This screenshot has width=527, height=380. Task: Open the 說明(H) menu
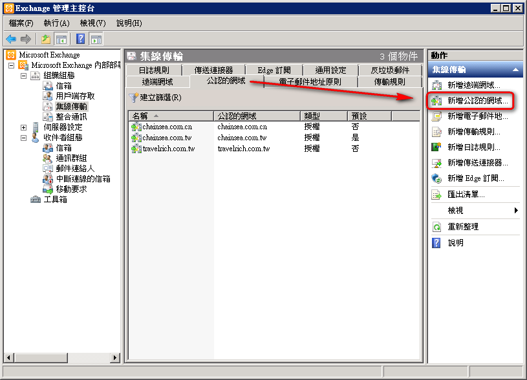(129, 23)
